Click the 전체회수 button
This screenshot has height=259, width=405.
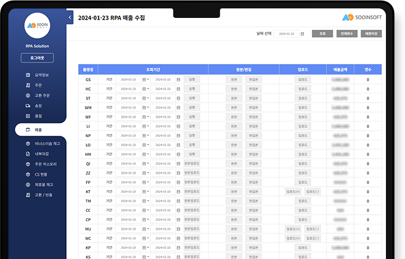coord(347,34)
